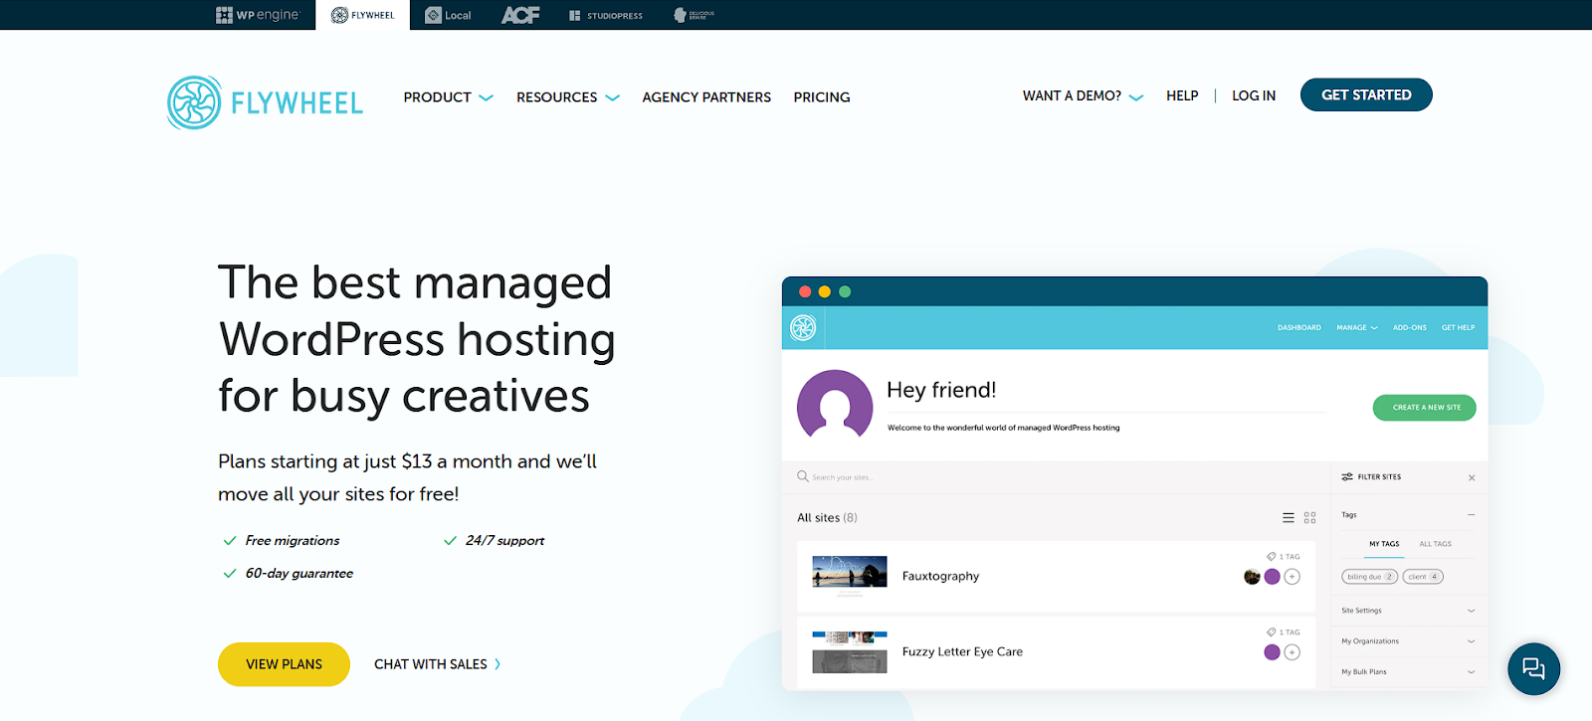Click the Flywheel logo in the header

click(x=265, y=102)
